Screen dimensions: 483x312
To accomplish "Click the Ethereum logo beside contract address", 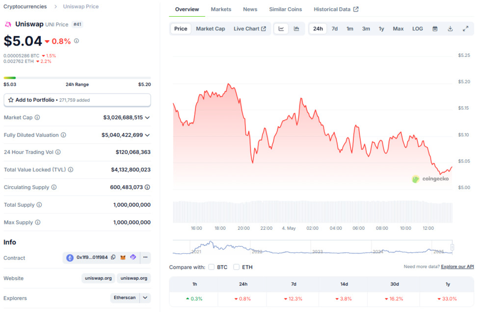I will [x=70, y=258].
